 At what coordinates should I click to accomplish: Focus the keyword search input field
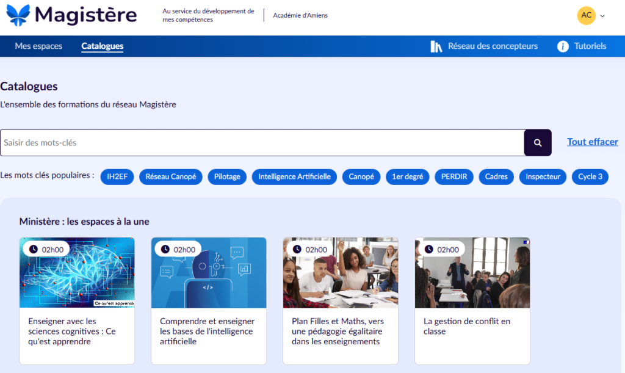pos(262,143)
